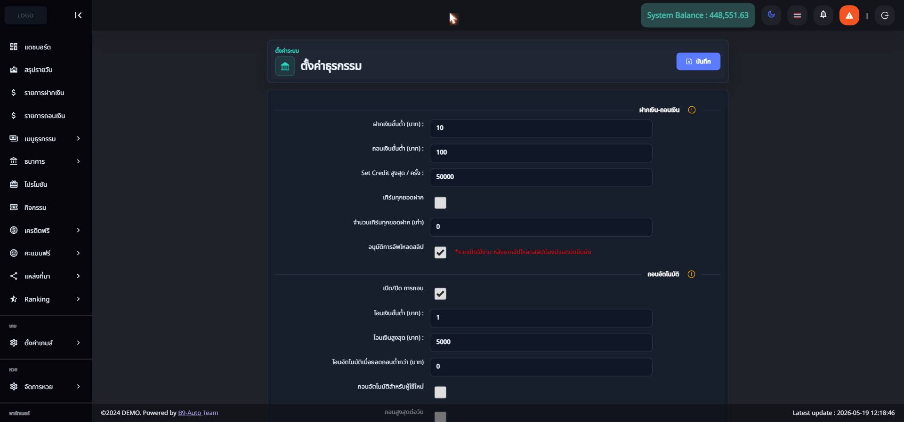
Task: Click the dollar icon for รายการถอนเงิน
Action: point(14,116)
